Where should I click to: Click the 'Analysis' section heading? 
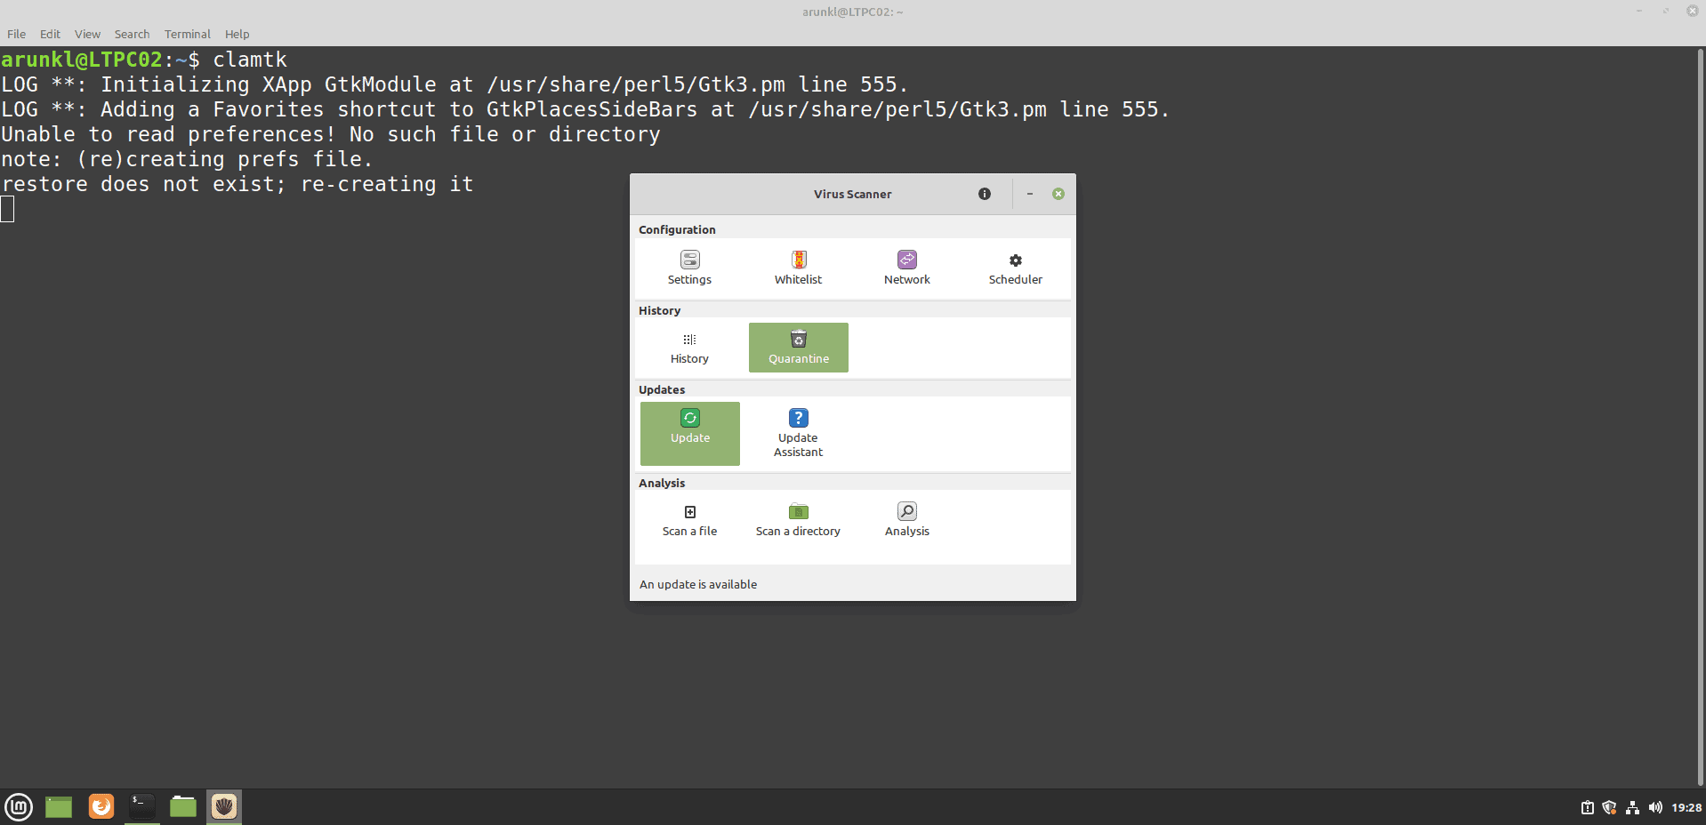[x=662, y=483]
